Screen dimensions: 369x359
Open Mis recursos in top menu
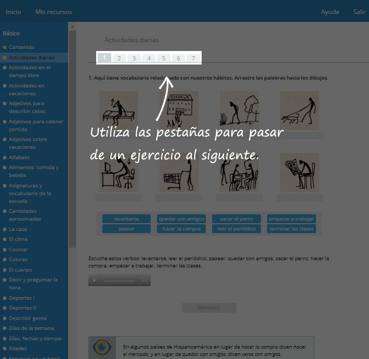point(54,11)
